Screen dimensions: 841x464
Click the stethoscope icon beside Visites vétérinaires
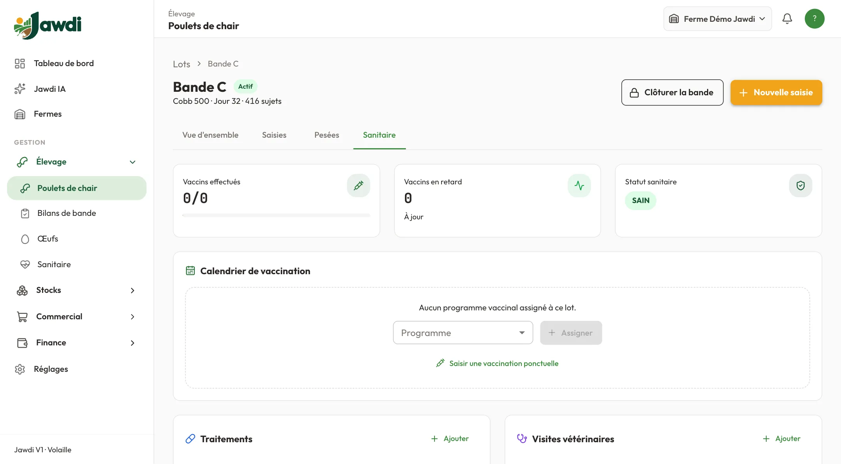click(522, 439)
